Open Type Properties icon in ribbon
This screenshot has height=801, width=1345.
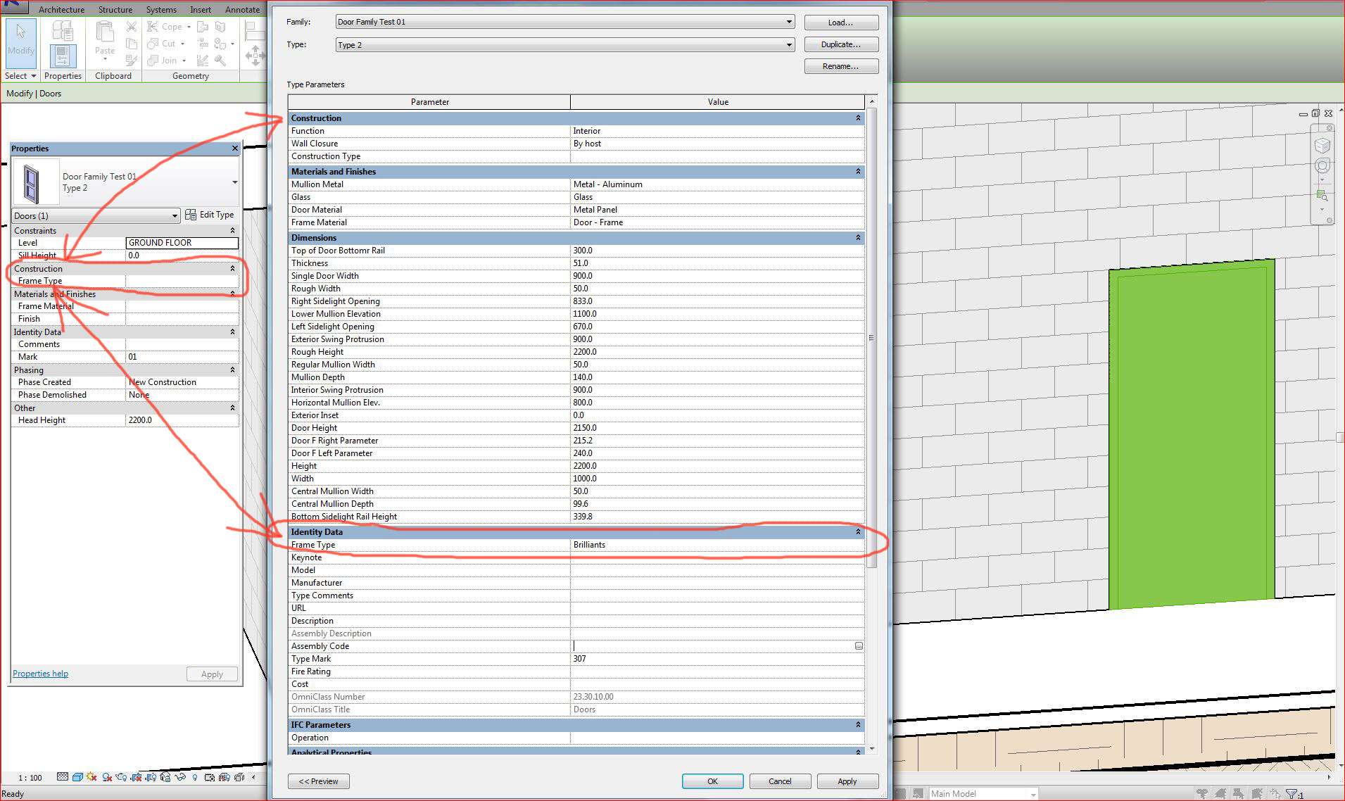(x=63, y=30)
